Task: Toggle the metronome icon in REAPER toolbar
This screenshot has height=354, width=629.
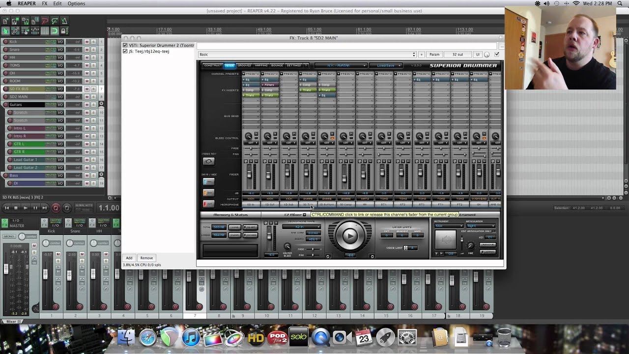Action: [64, 21]
